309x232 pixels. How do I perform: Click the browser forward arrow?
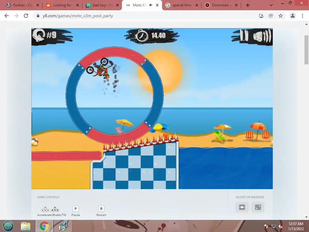(16, 16)
